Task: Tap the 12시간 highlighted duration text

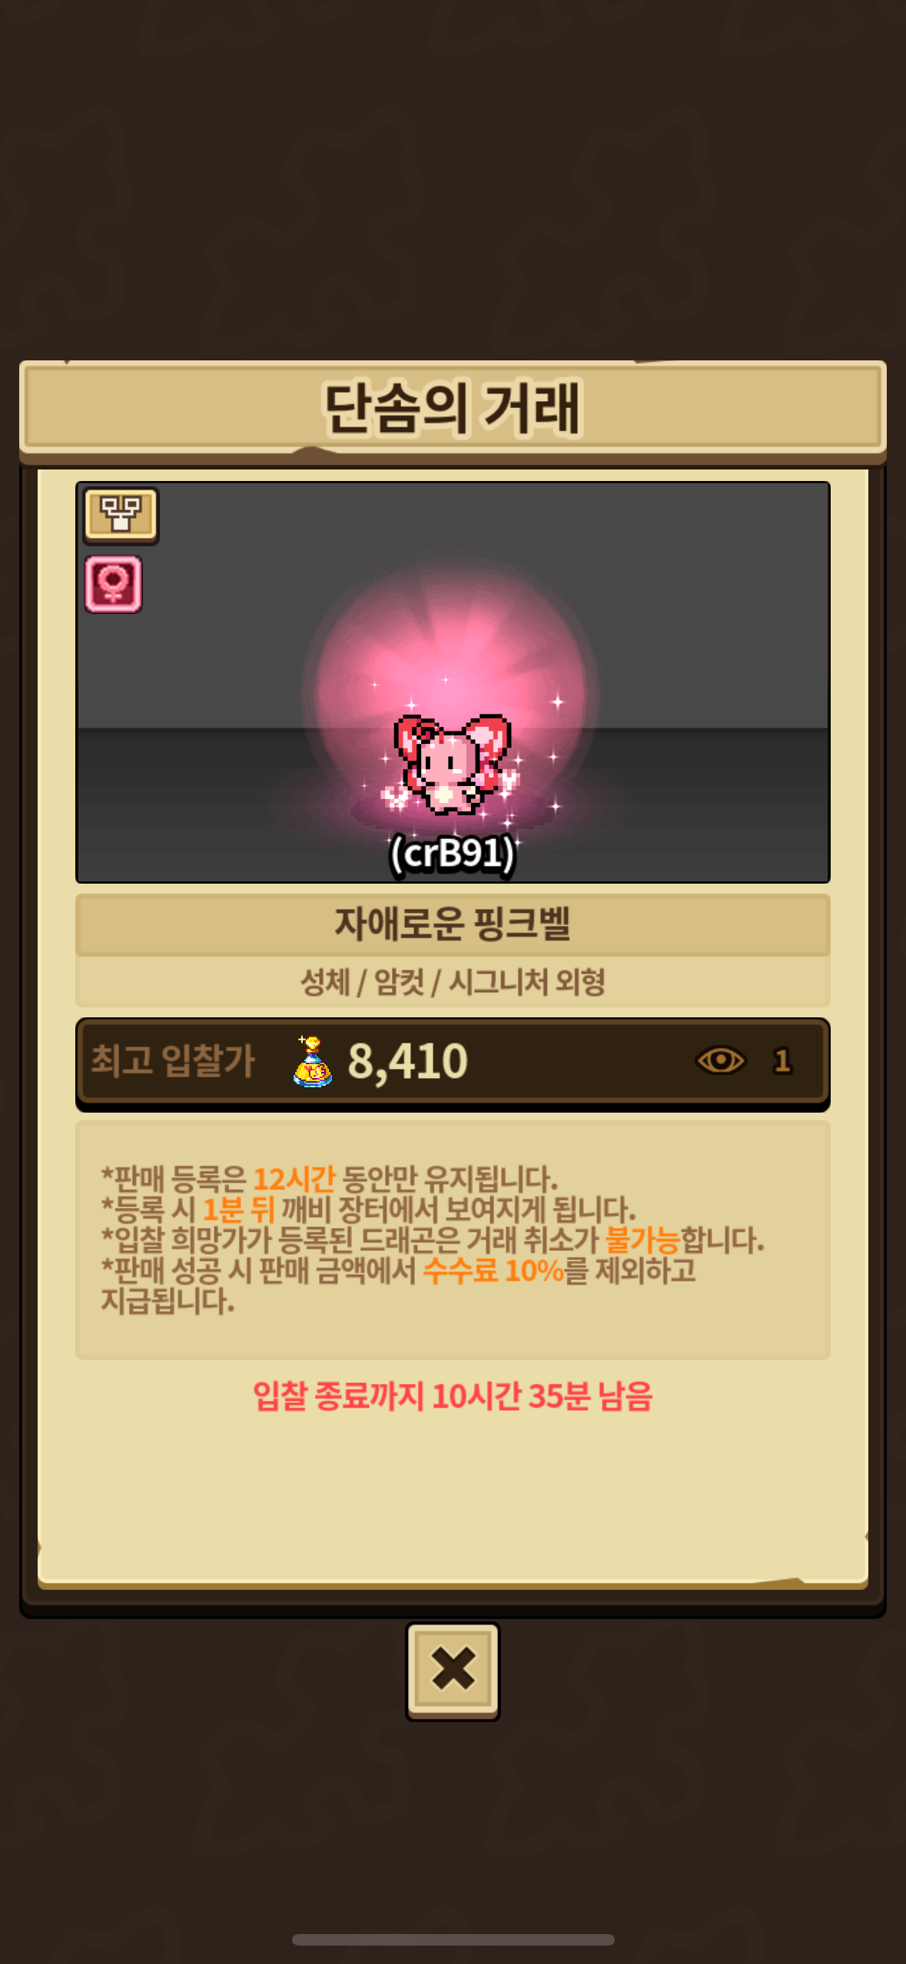Action: (x=294, y=1178)
